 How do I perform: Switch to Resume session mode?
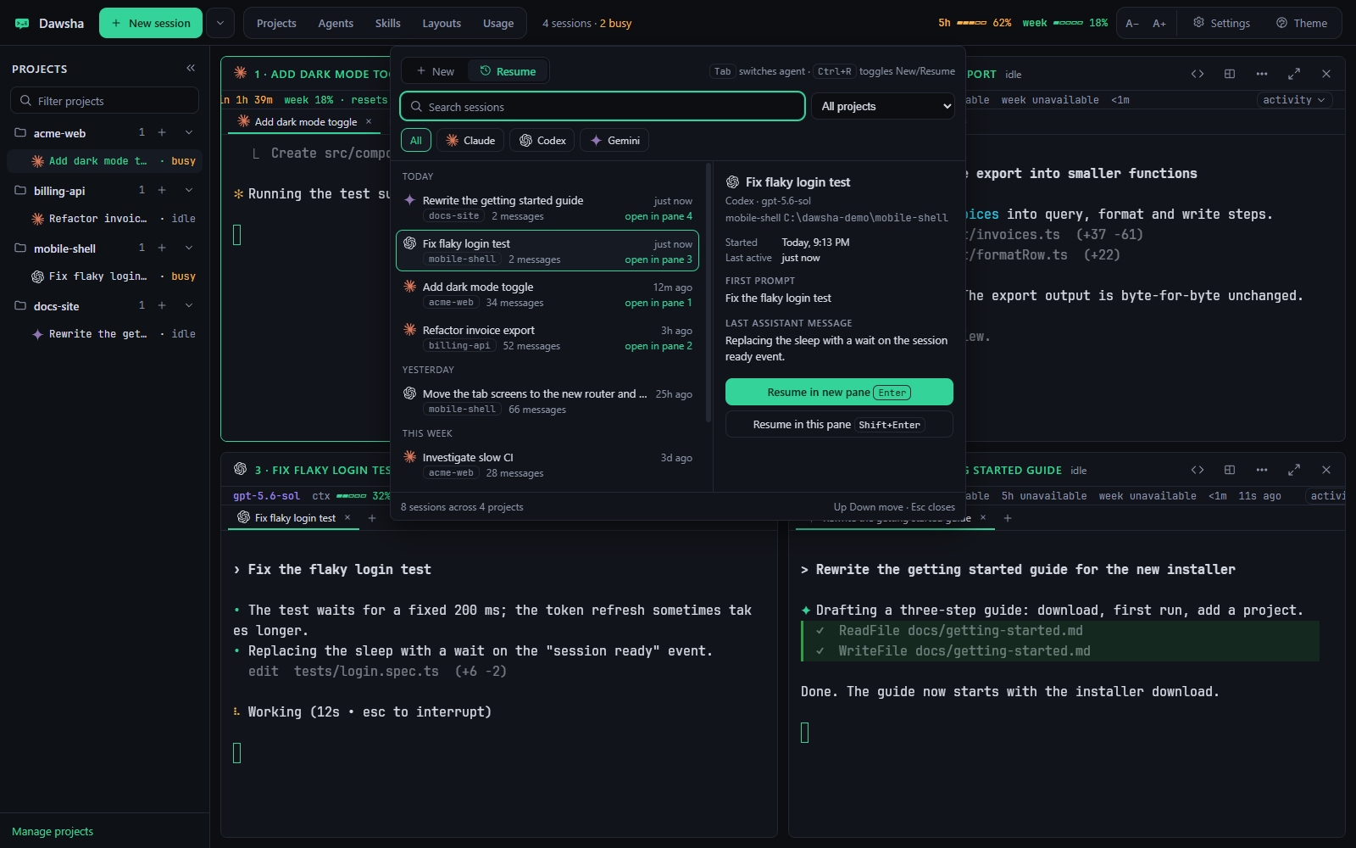tap(508, 71)
